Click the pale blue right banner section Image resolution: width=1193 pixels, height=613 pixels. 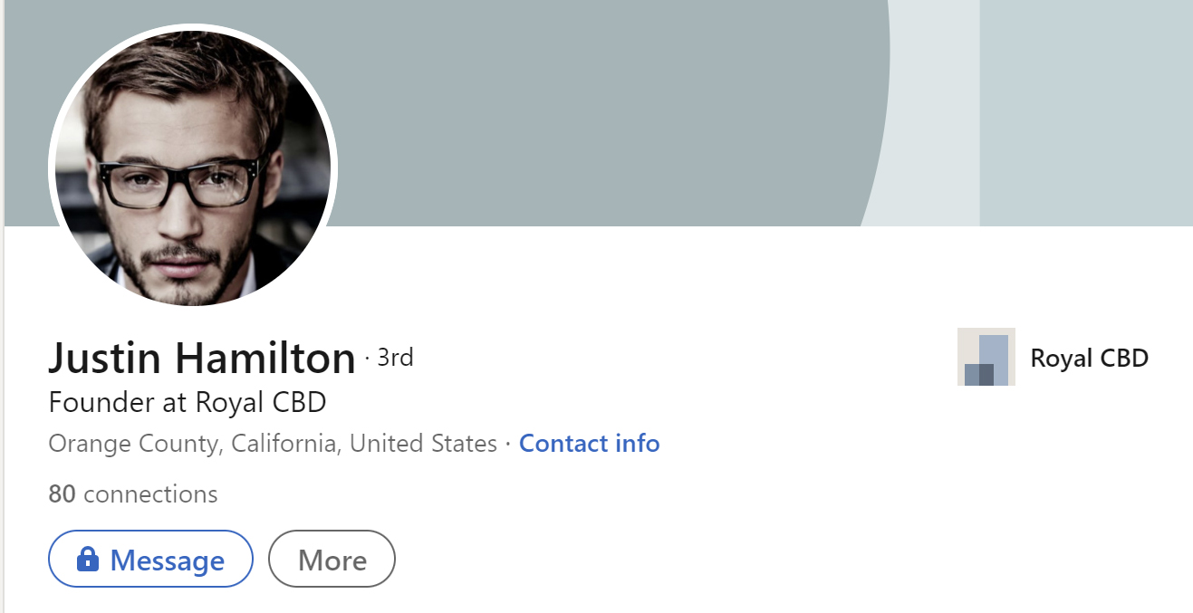[x=1085, y=109]
